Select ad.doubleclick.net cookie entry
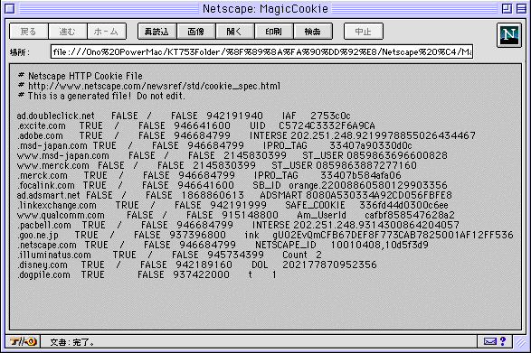531x353 pixels. click(x=184, y=116)
